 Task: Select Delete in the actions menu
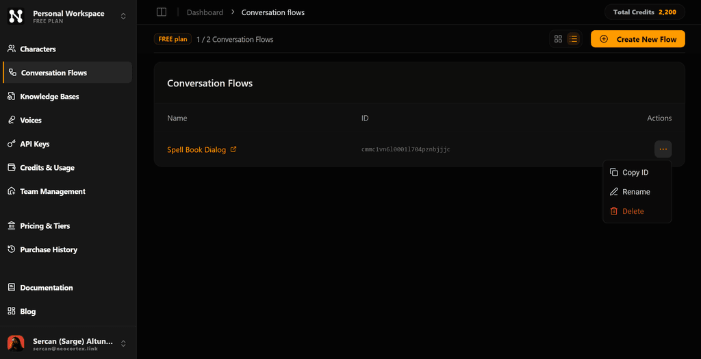(x=633, y=211)
